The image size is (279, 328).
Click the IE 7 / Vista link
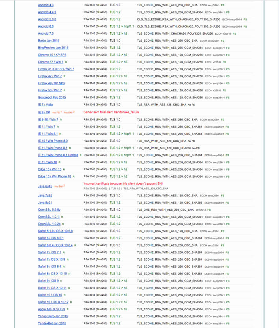tap(45, 104)
